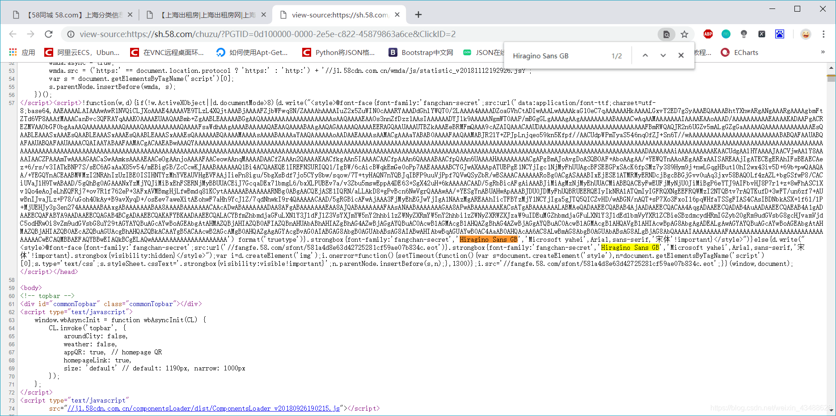The image size is (836, 416).
Task: Open the black X extension icon
Action: click(x=762, y=34)
